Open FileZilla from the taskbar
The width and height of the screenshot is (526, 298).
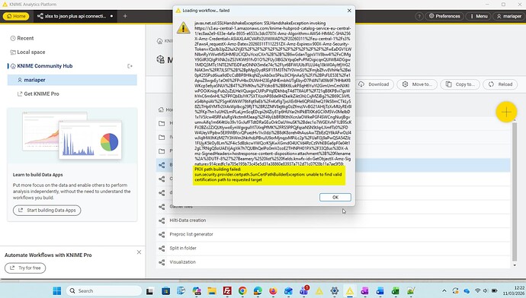pos(227,291)
